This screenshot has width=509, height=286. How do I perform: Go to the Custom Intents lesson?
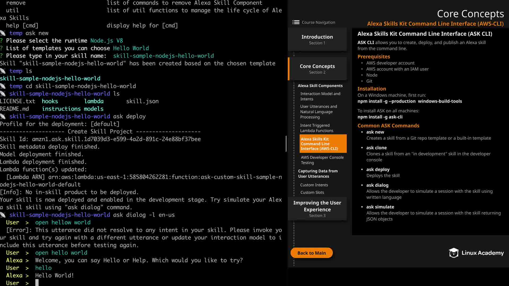(x=314, y=185)
